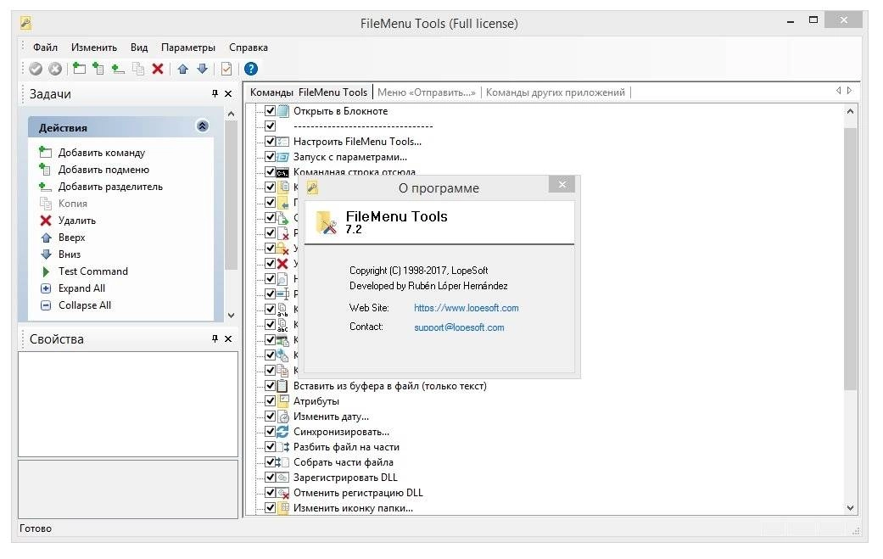Click icon beside Разбить файл на части

tap(283, 447)
